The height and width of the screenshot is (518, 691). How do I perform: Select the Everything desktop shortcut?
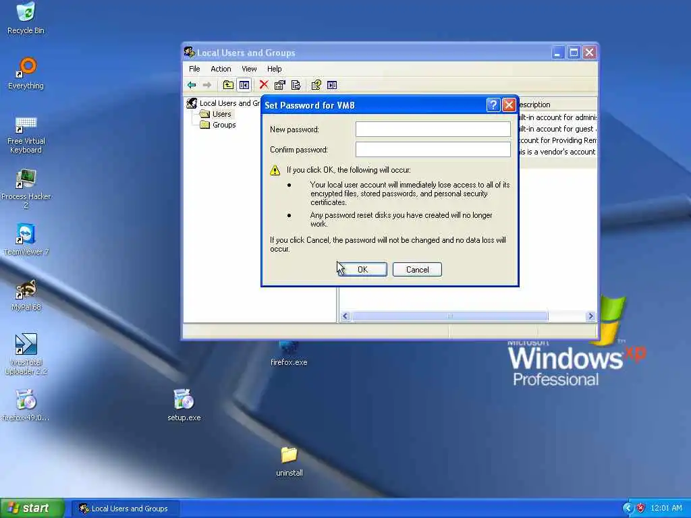tap(26, 74)
